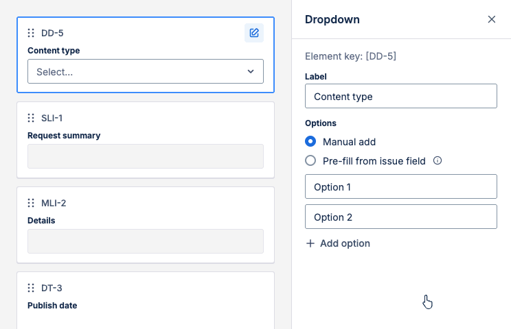The width and height of the screenshot is (511, 329).
Task: Click the Publish date field label
Action: pyautogui.click(x=52, y=306)
